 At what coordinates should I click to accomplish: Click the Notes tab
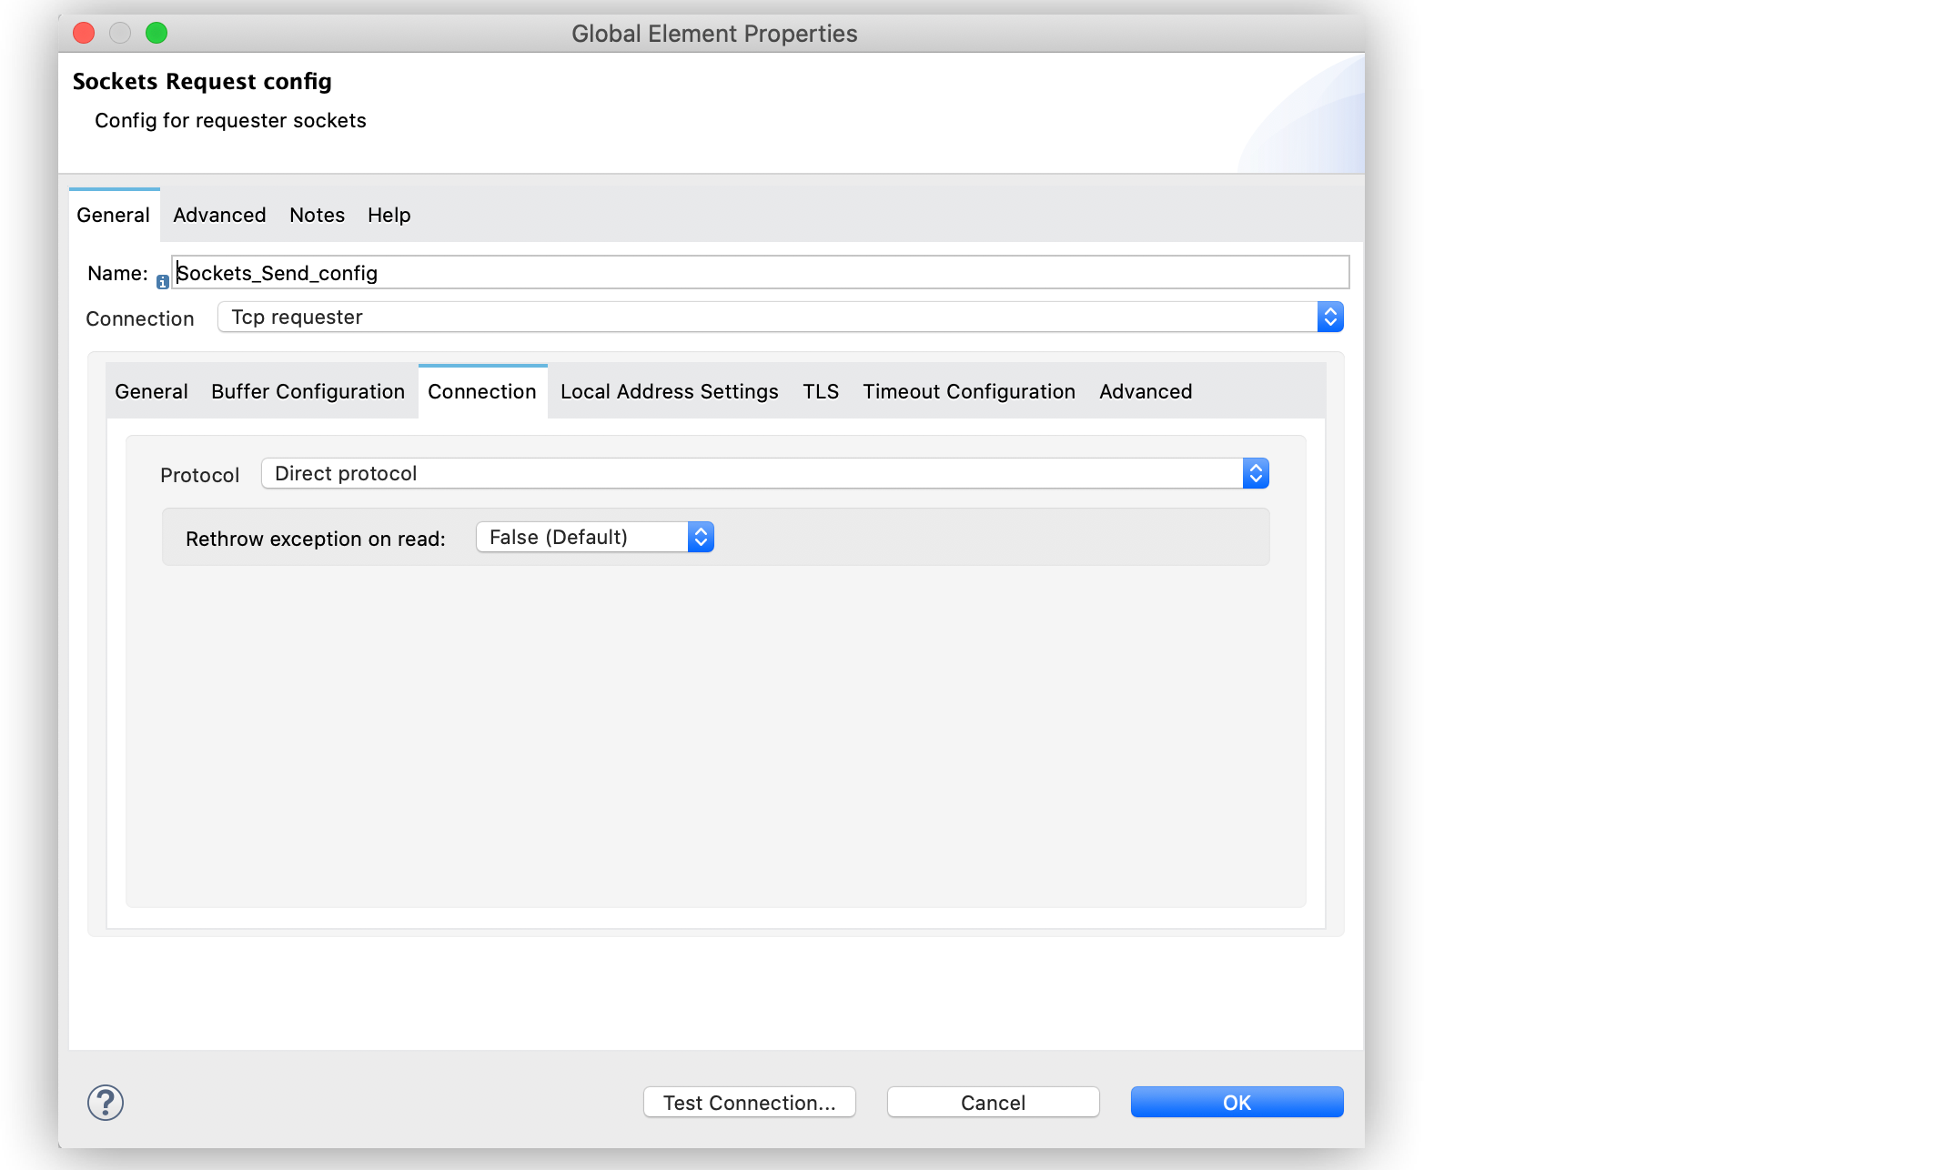coord(316,214)
